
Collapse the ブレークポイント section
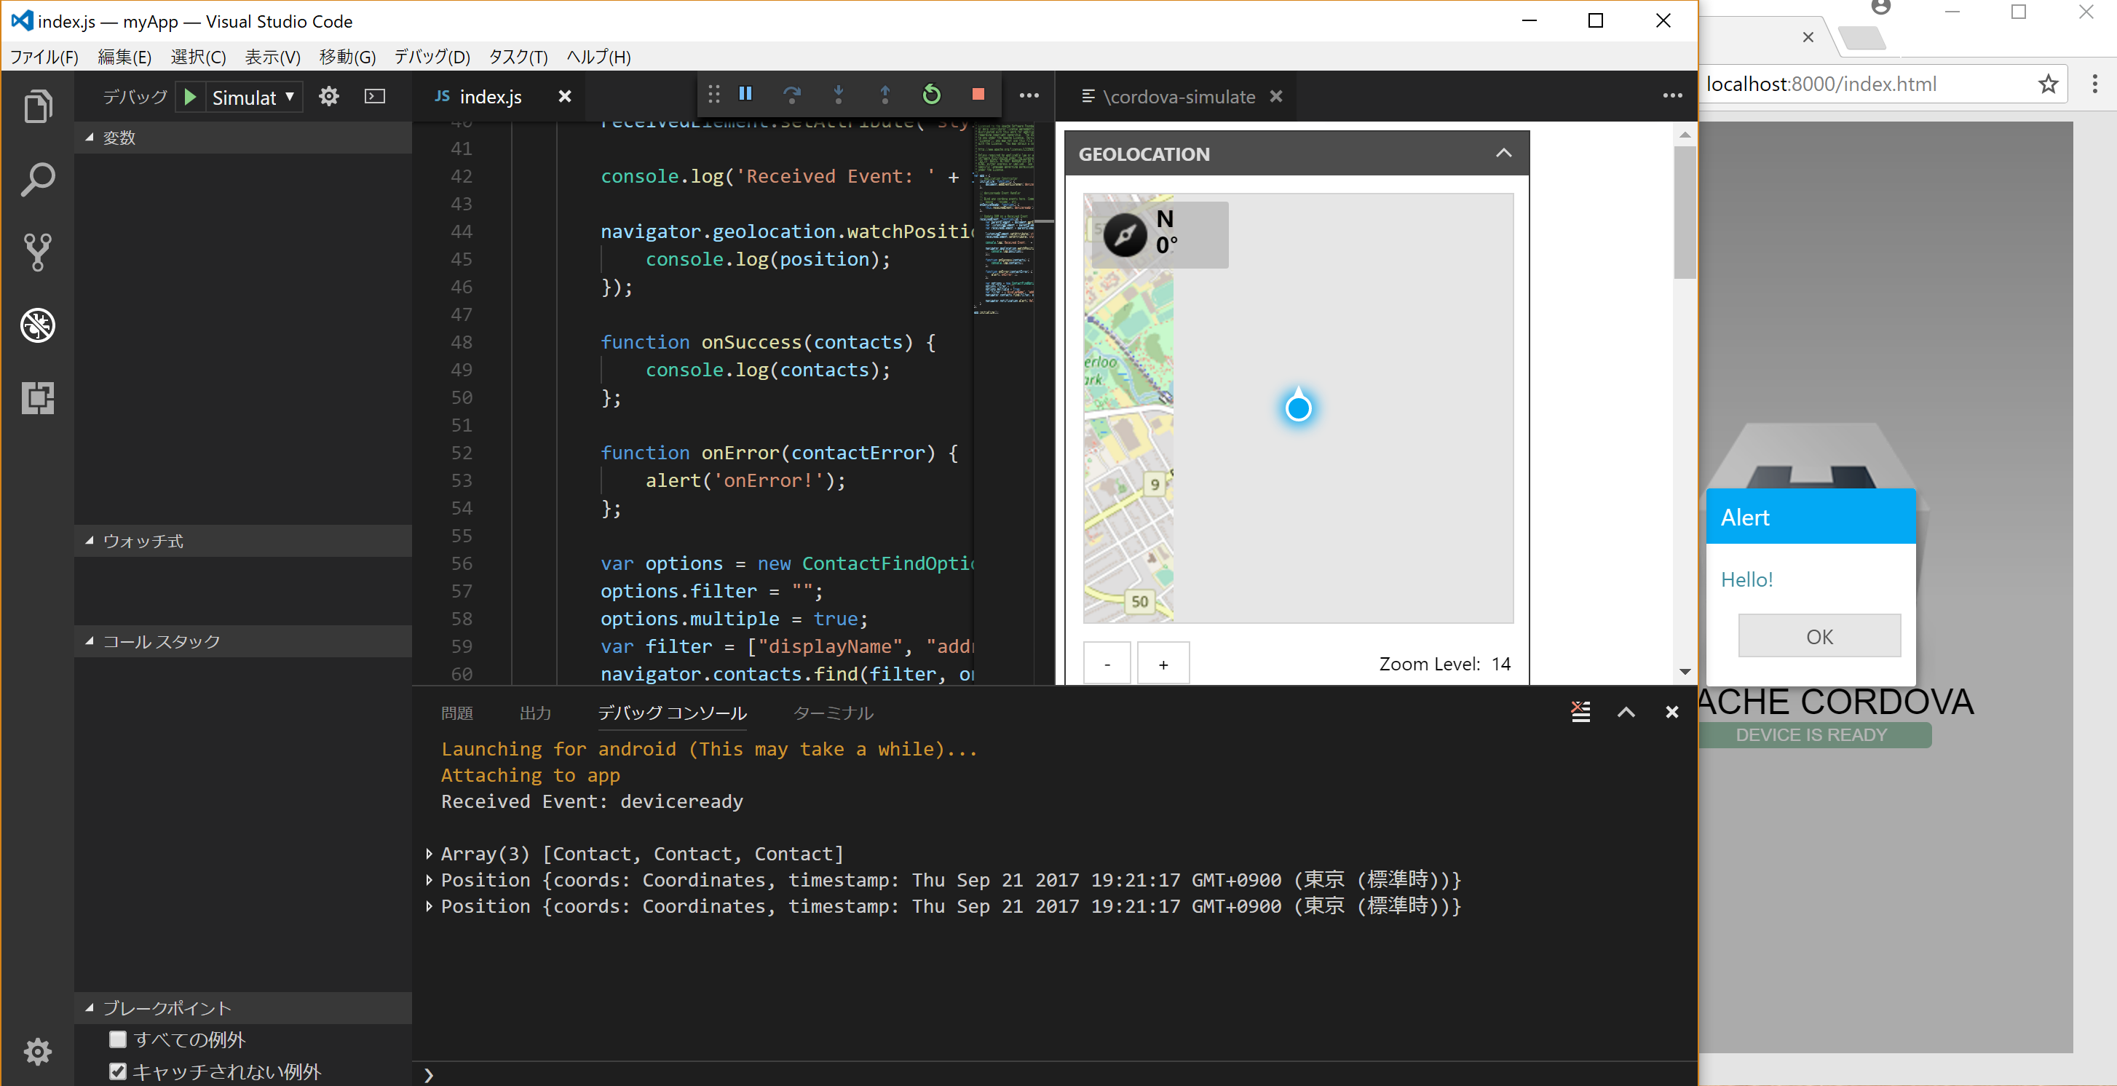tap(89, 1007)
